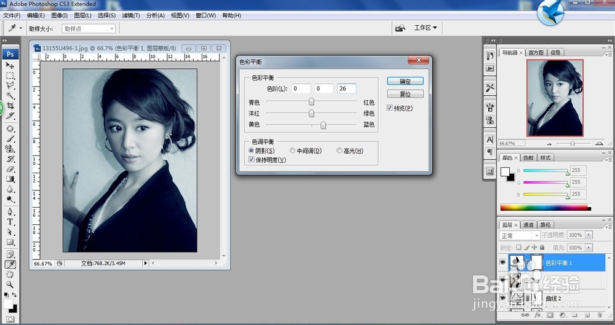Open the 图像(I) menu
This screenshot has width=615, height=325.
coord(59,15)
